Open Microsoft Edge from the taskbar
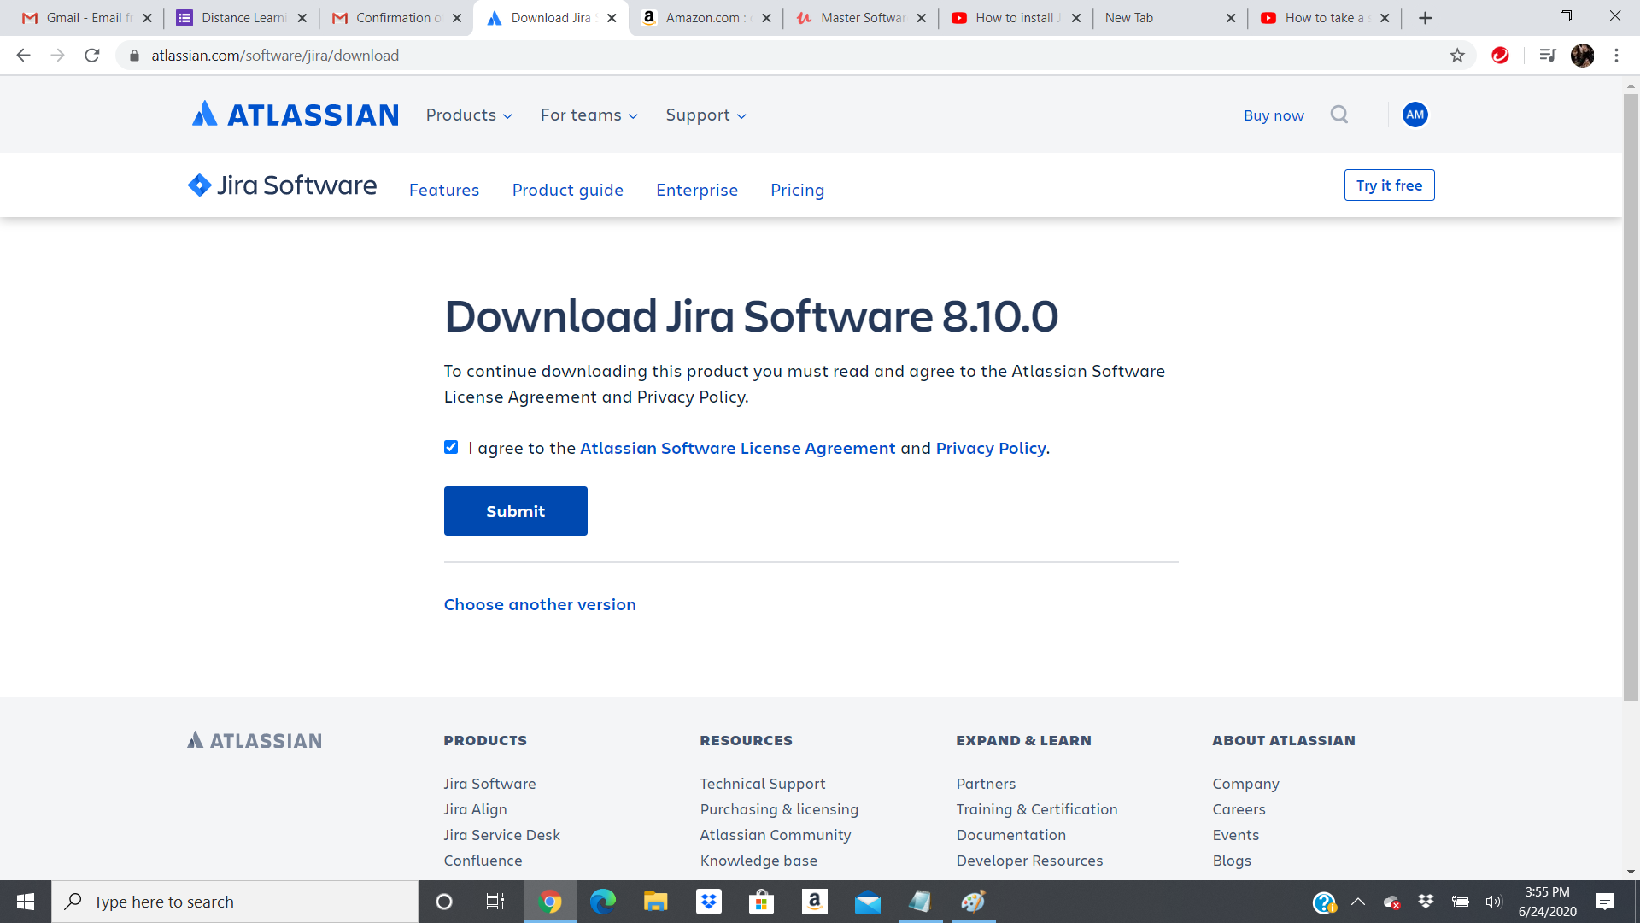Viewport: 1640px width, 923px height. [x=603, y=902]
